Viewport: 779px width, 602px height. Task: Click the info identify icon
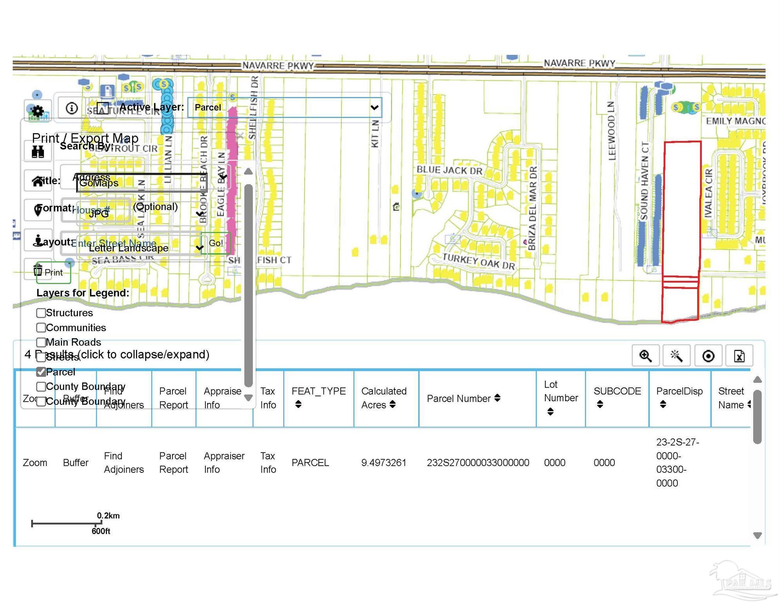(71, 108)
